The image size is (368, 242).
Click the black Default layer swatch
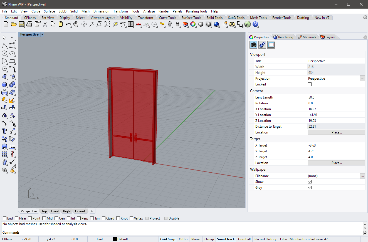coord(115,239)
